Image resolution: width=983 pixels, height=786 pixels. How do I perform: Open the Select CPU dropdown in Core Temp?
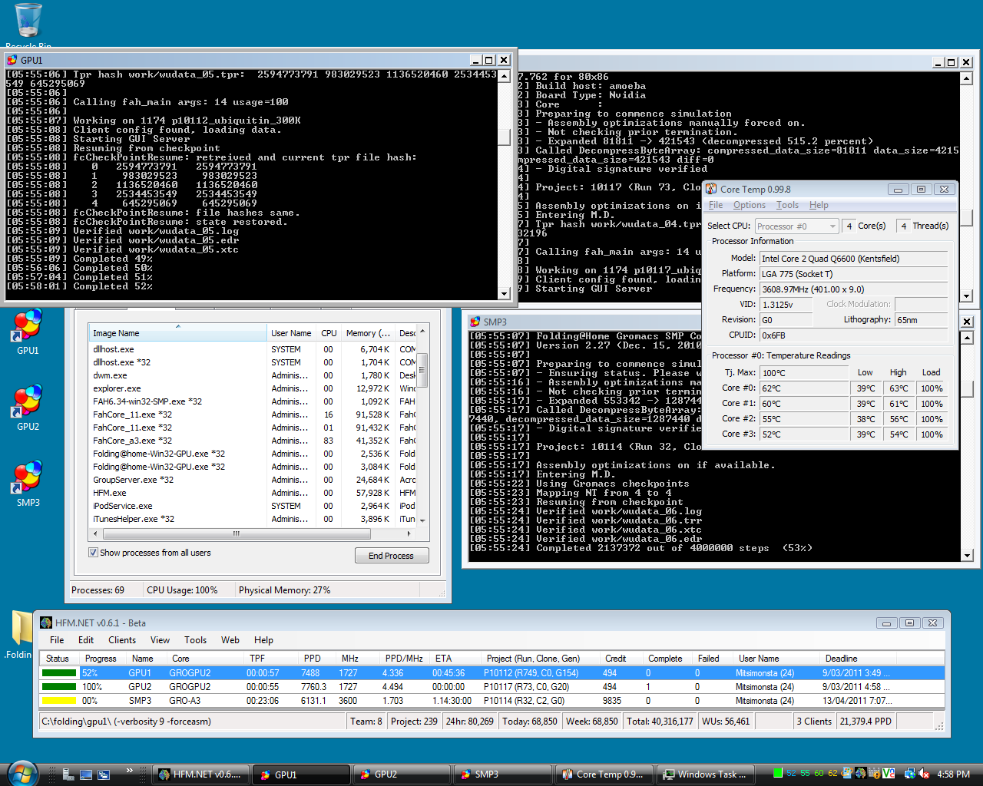796,226
